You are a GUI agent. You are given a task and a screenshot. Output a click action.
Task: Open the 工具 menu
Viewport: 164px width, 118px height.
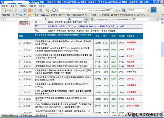pyautogui.click(x=32, y=6)
